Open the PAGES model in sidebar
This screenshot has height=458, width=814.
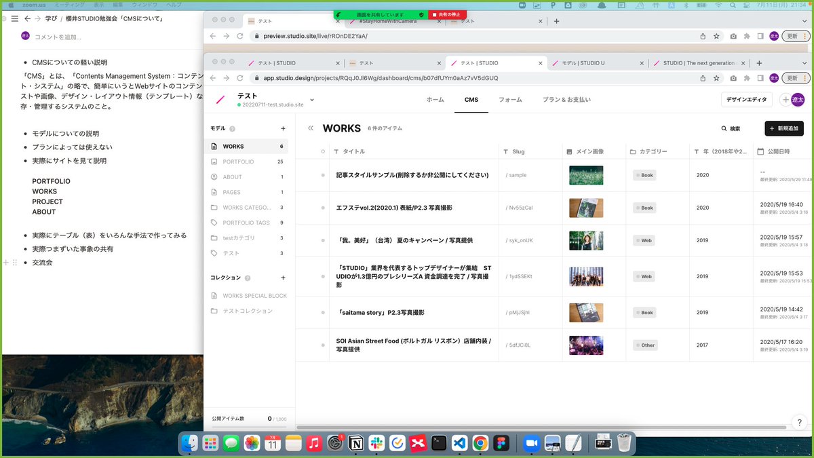pyautogui.click(x=247, y=192)
